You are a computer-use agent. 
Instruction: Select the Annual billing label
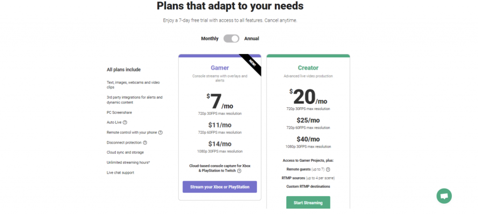(252, 38)
